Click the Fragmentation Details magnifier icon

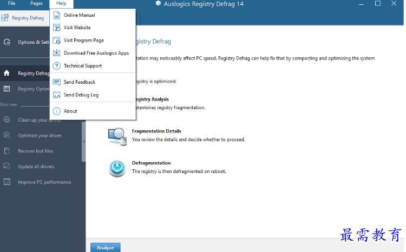pos(117,136)
